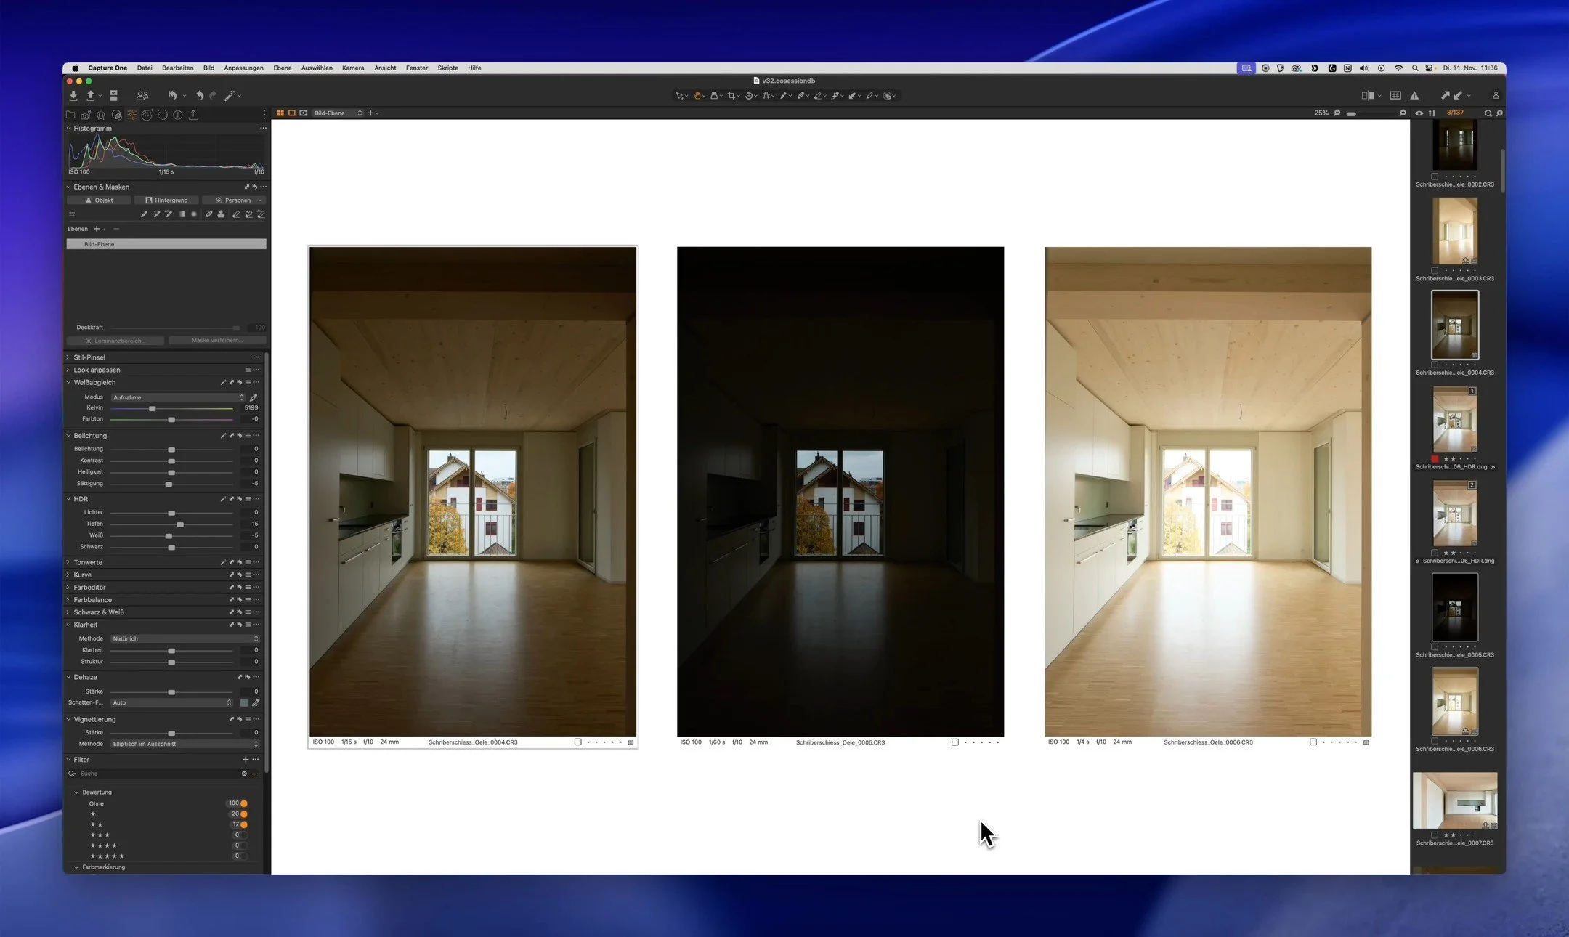This screenshot has height=937, width=1569.
Task: Open Vignettierung Methode dropdown
Action: (x=185, y=744)
